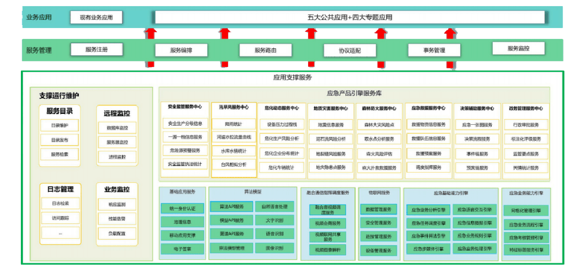This screenshot has height=268, width=582.
Task: Select 性能告警 in 业务监控
Action: pyautogui.click(x=117, y=219)
